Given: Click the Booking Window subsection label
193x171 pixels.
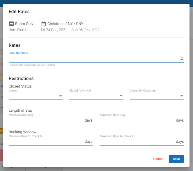Looking at the screenshot, I should [x=22, y=132].
